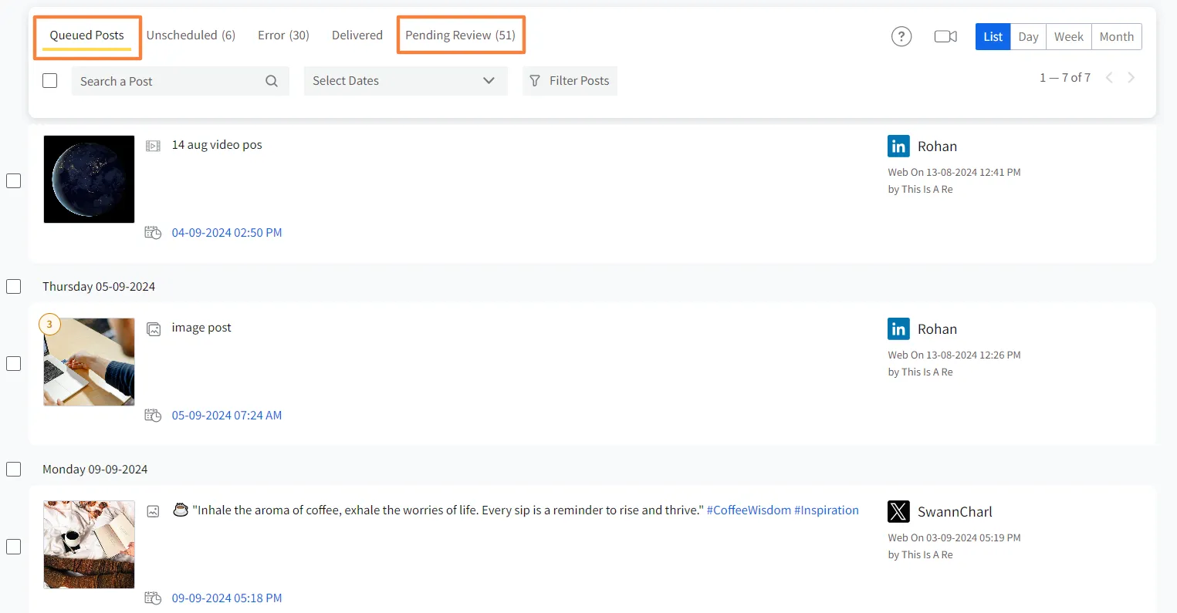Check the box for 14 aug video post
Screen dimensions: 1177x613
tap(14, 180)
